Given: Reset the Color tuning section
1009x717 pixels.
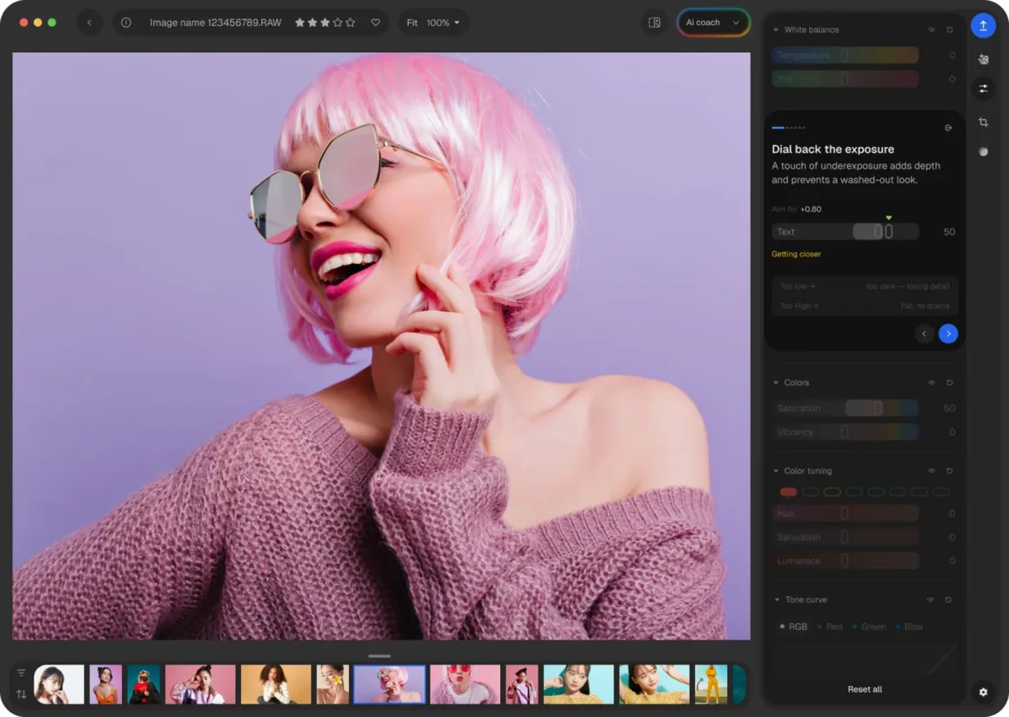Looking at the screenshot, I should (950, 471).
